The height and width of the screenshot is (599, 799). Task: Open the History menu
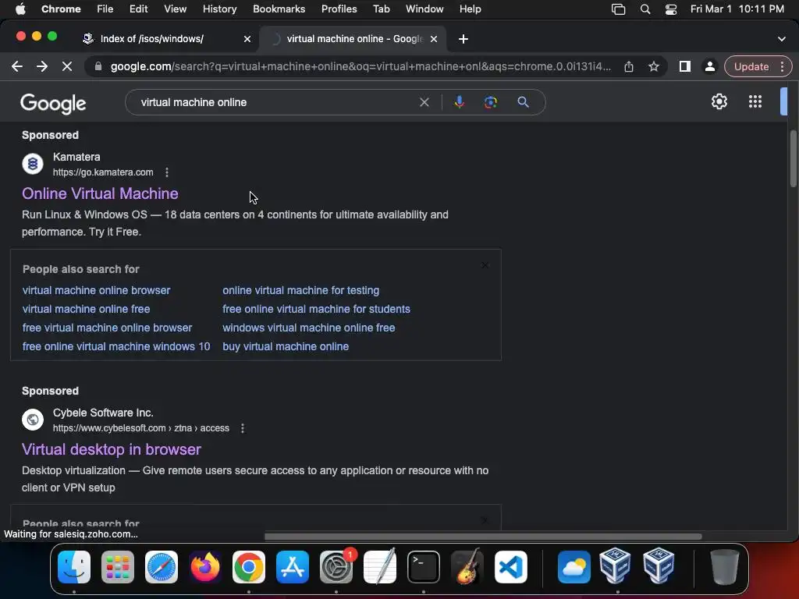click(219, 9)
